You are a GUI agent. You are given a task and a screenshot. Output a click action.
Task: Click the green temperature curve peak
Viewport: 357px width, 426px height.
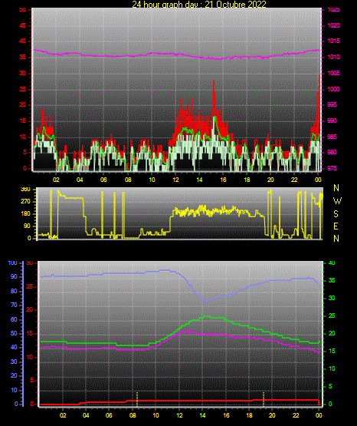207,316
